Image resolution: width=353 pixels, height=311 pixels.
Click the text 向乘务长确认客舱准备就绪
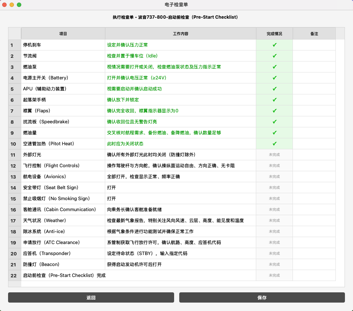[135, 209]
